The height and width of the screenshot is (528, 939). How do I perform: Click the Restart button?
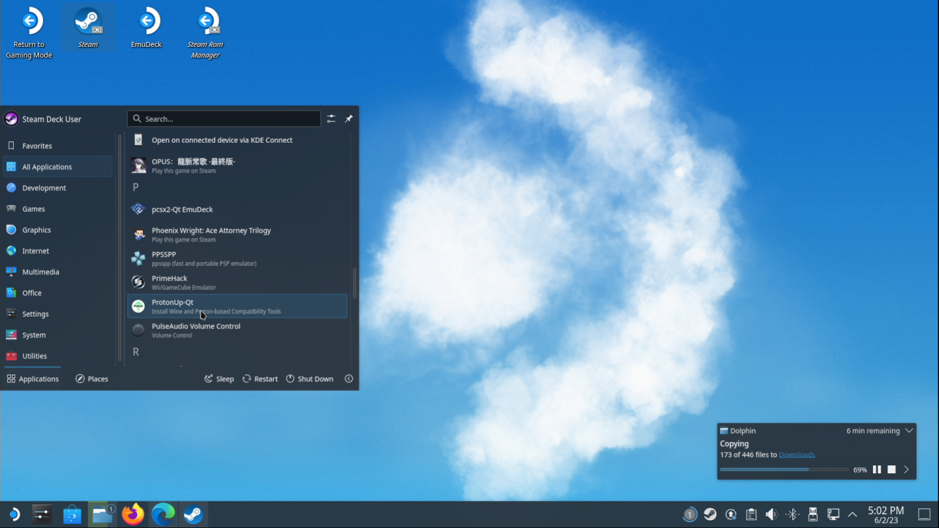tap(260, 379)
